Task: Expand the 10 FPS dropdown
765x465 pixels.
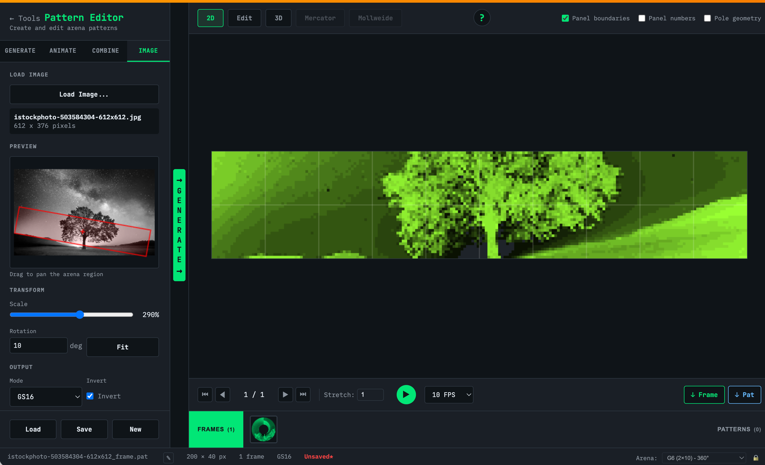Action: click(x=449, y=395)
